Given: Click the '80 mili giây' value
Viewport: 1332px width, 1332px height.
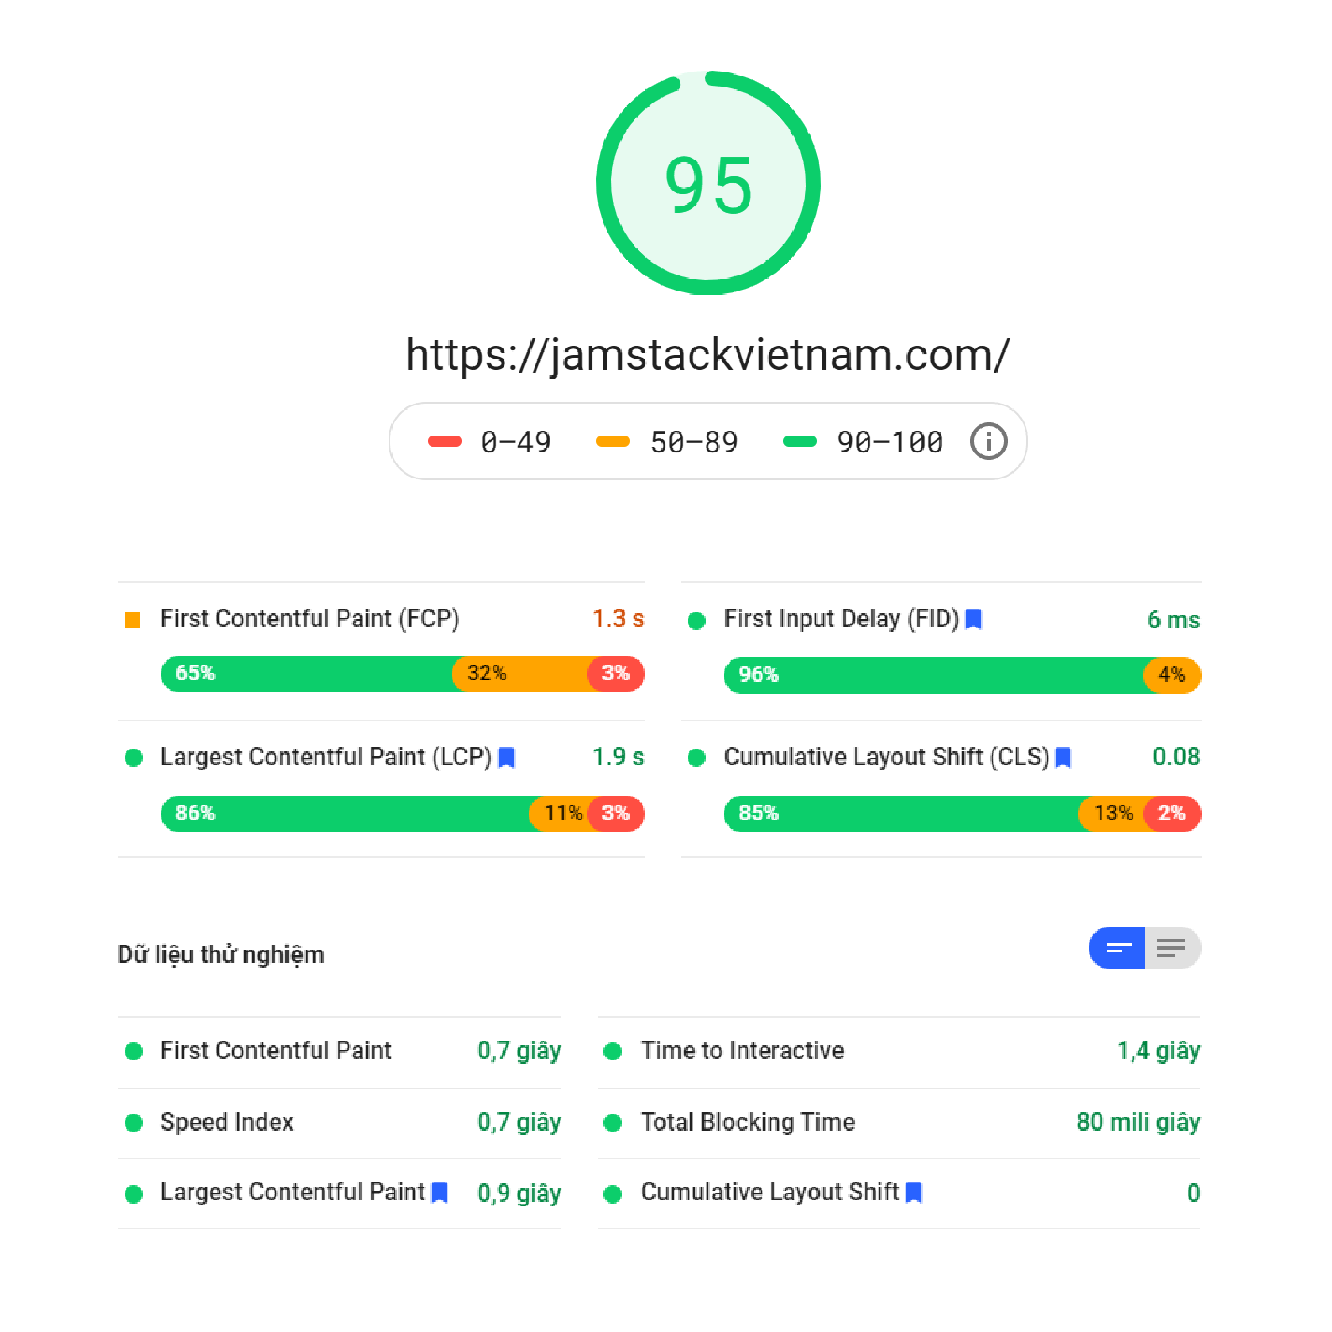Looking at the screenshot, I should click(x=1138, y=1122).
